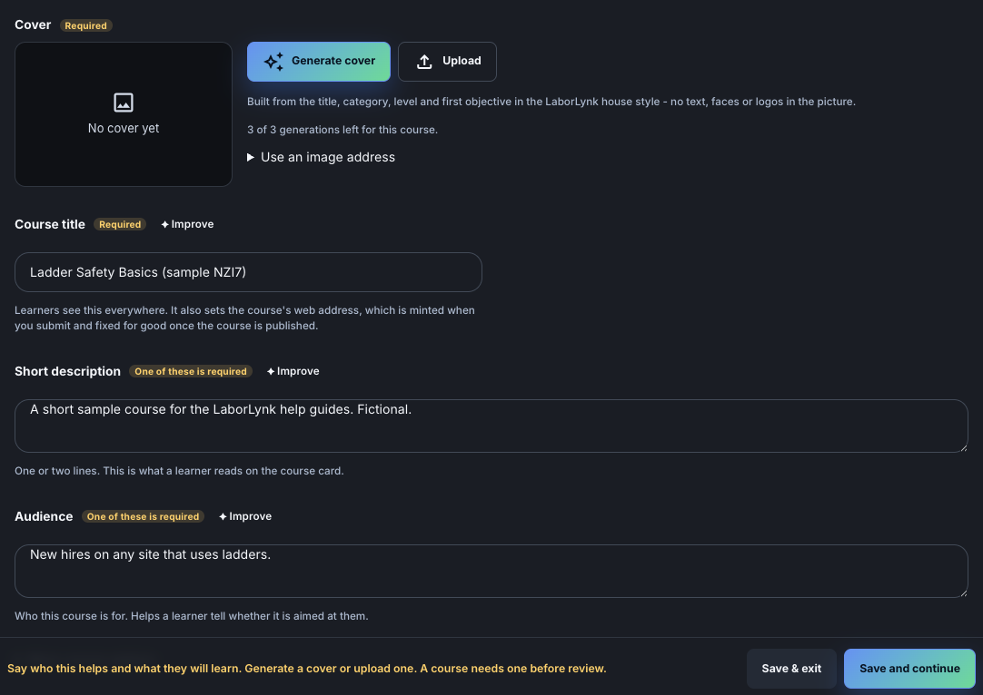Screen dimensions: 983x695
Task: Click the 'Cover' heading label
Action: point(33,25)
